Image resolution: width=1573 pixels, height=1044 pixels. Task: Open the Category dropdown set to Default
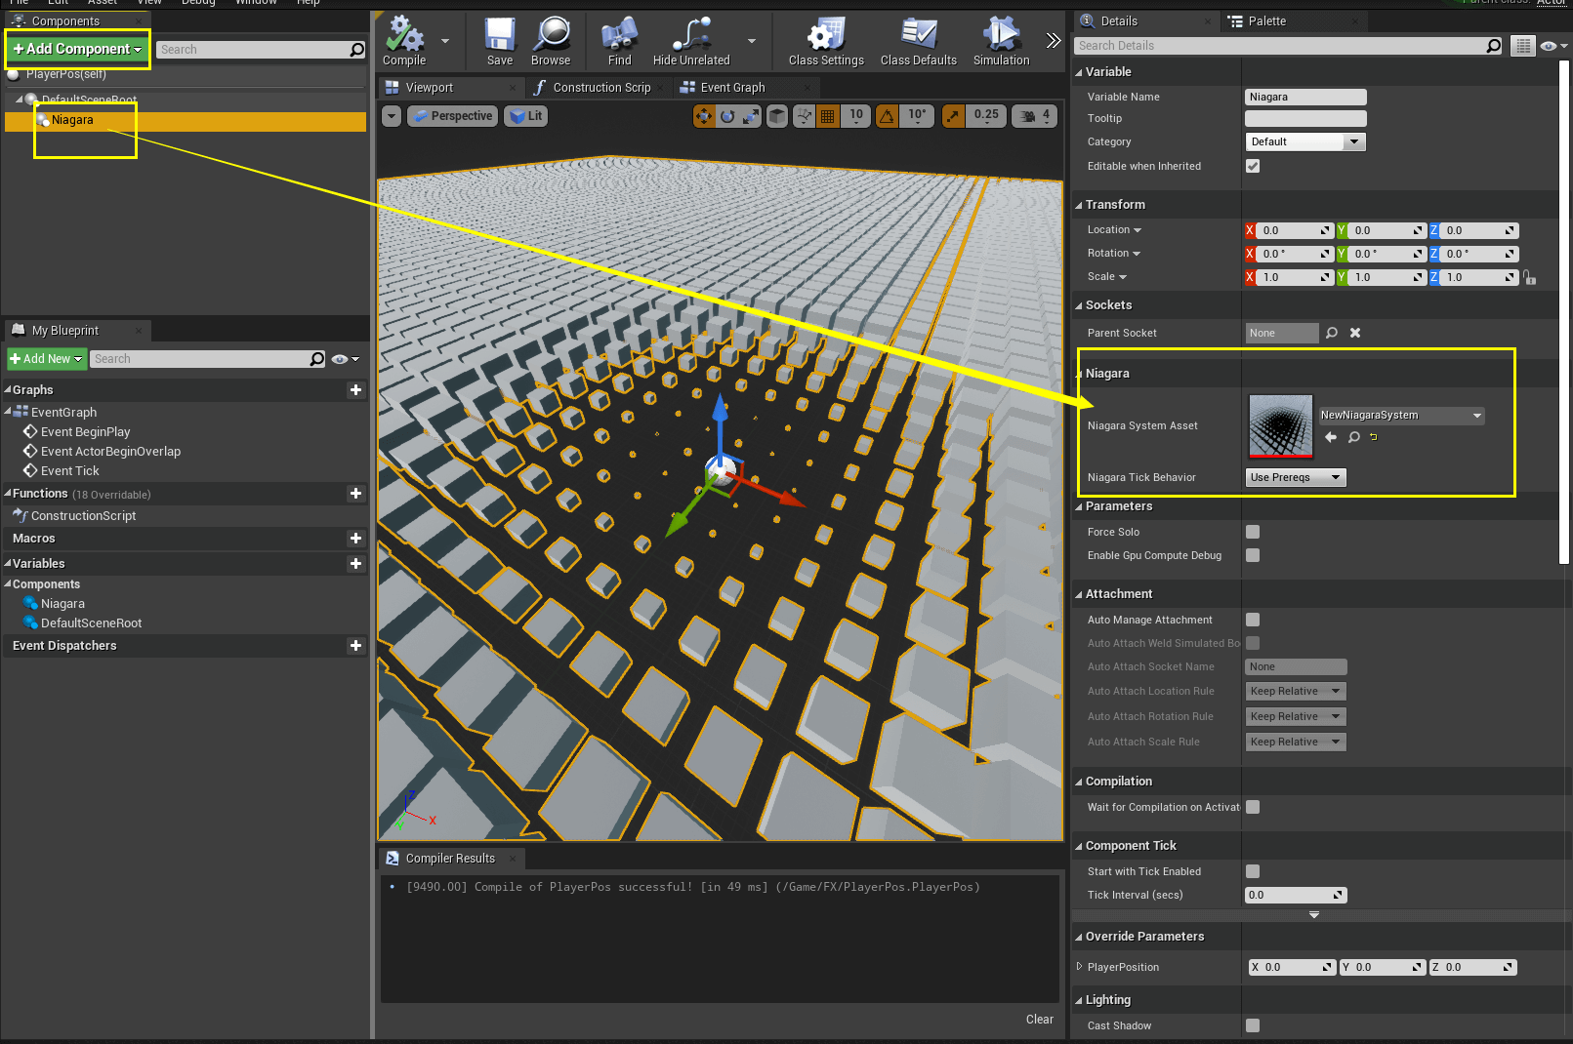[x=1304, y=141]
